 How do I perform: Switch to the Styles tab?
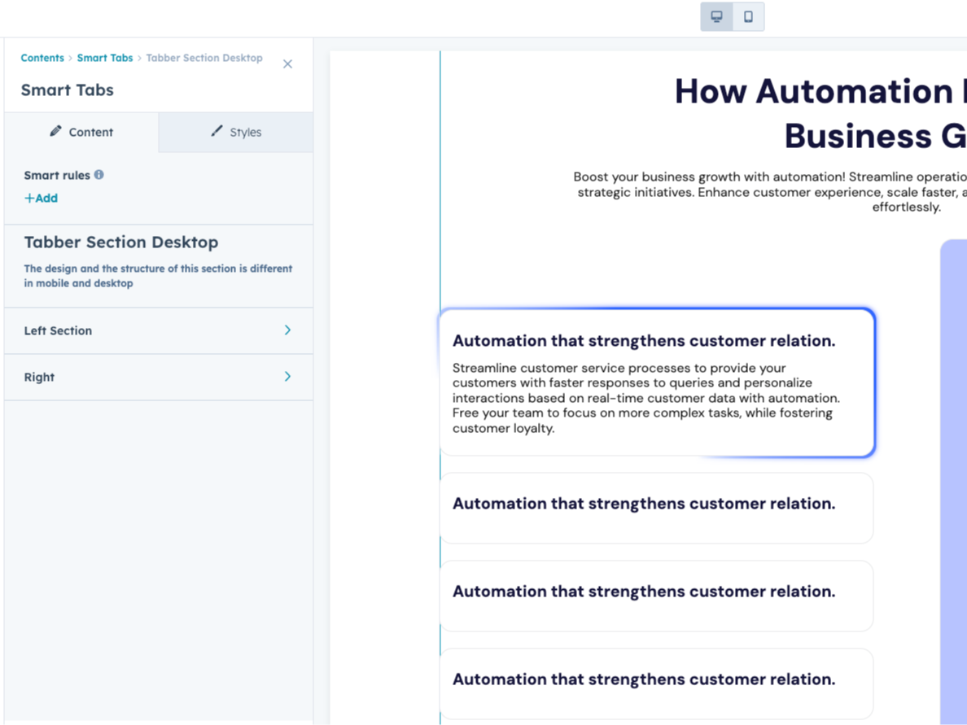point(236,132)
